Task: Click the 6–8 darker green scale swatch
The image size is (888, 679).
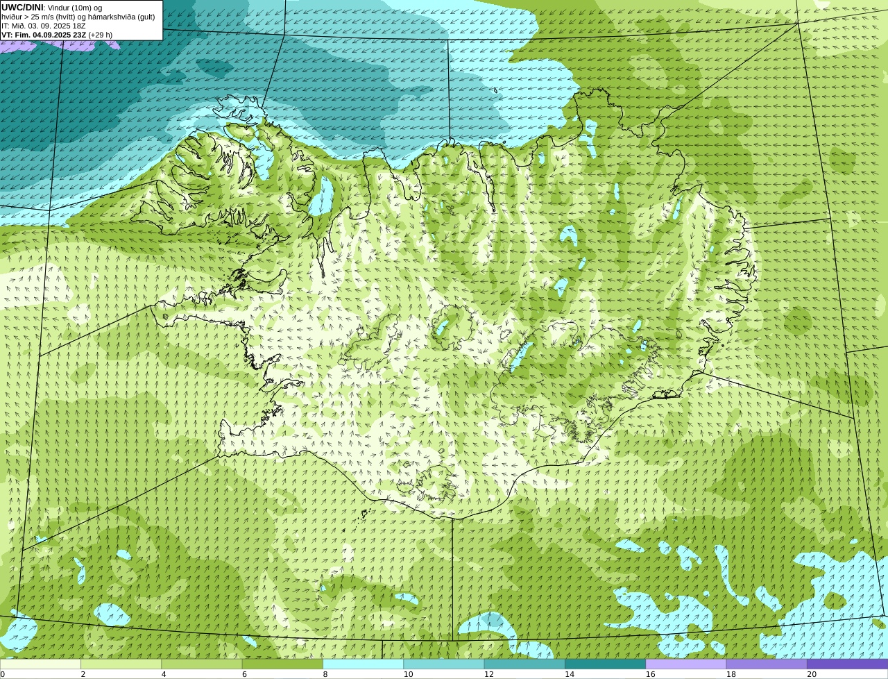Action: [x=282, y=664]
